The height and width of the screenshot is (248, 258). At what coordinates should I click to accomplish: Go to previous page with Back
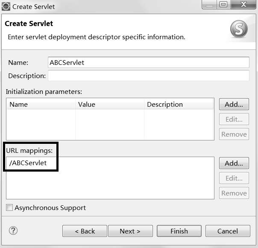tap(85, 231)
